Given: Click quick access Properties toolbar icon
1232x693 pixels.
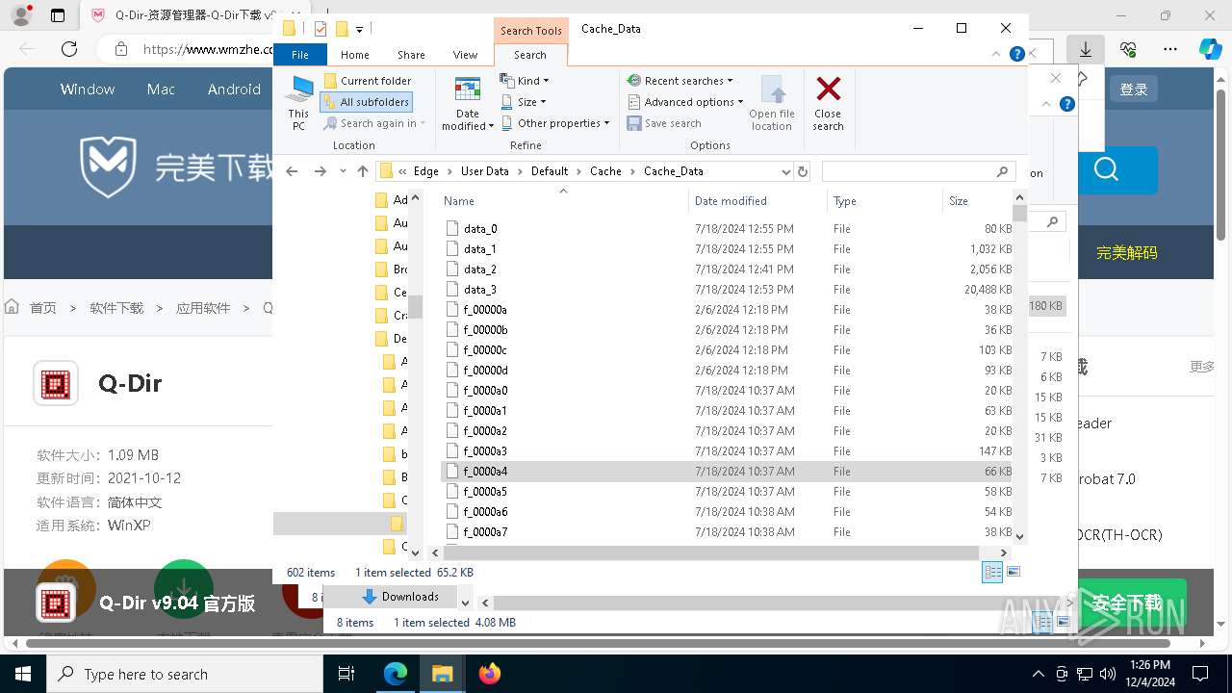Looking at the screenshot, I should tap(321, 29).
